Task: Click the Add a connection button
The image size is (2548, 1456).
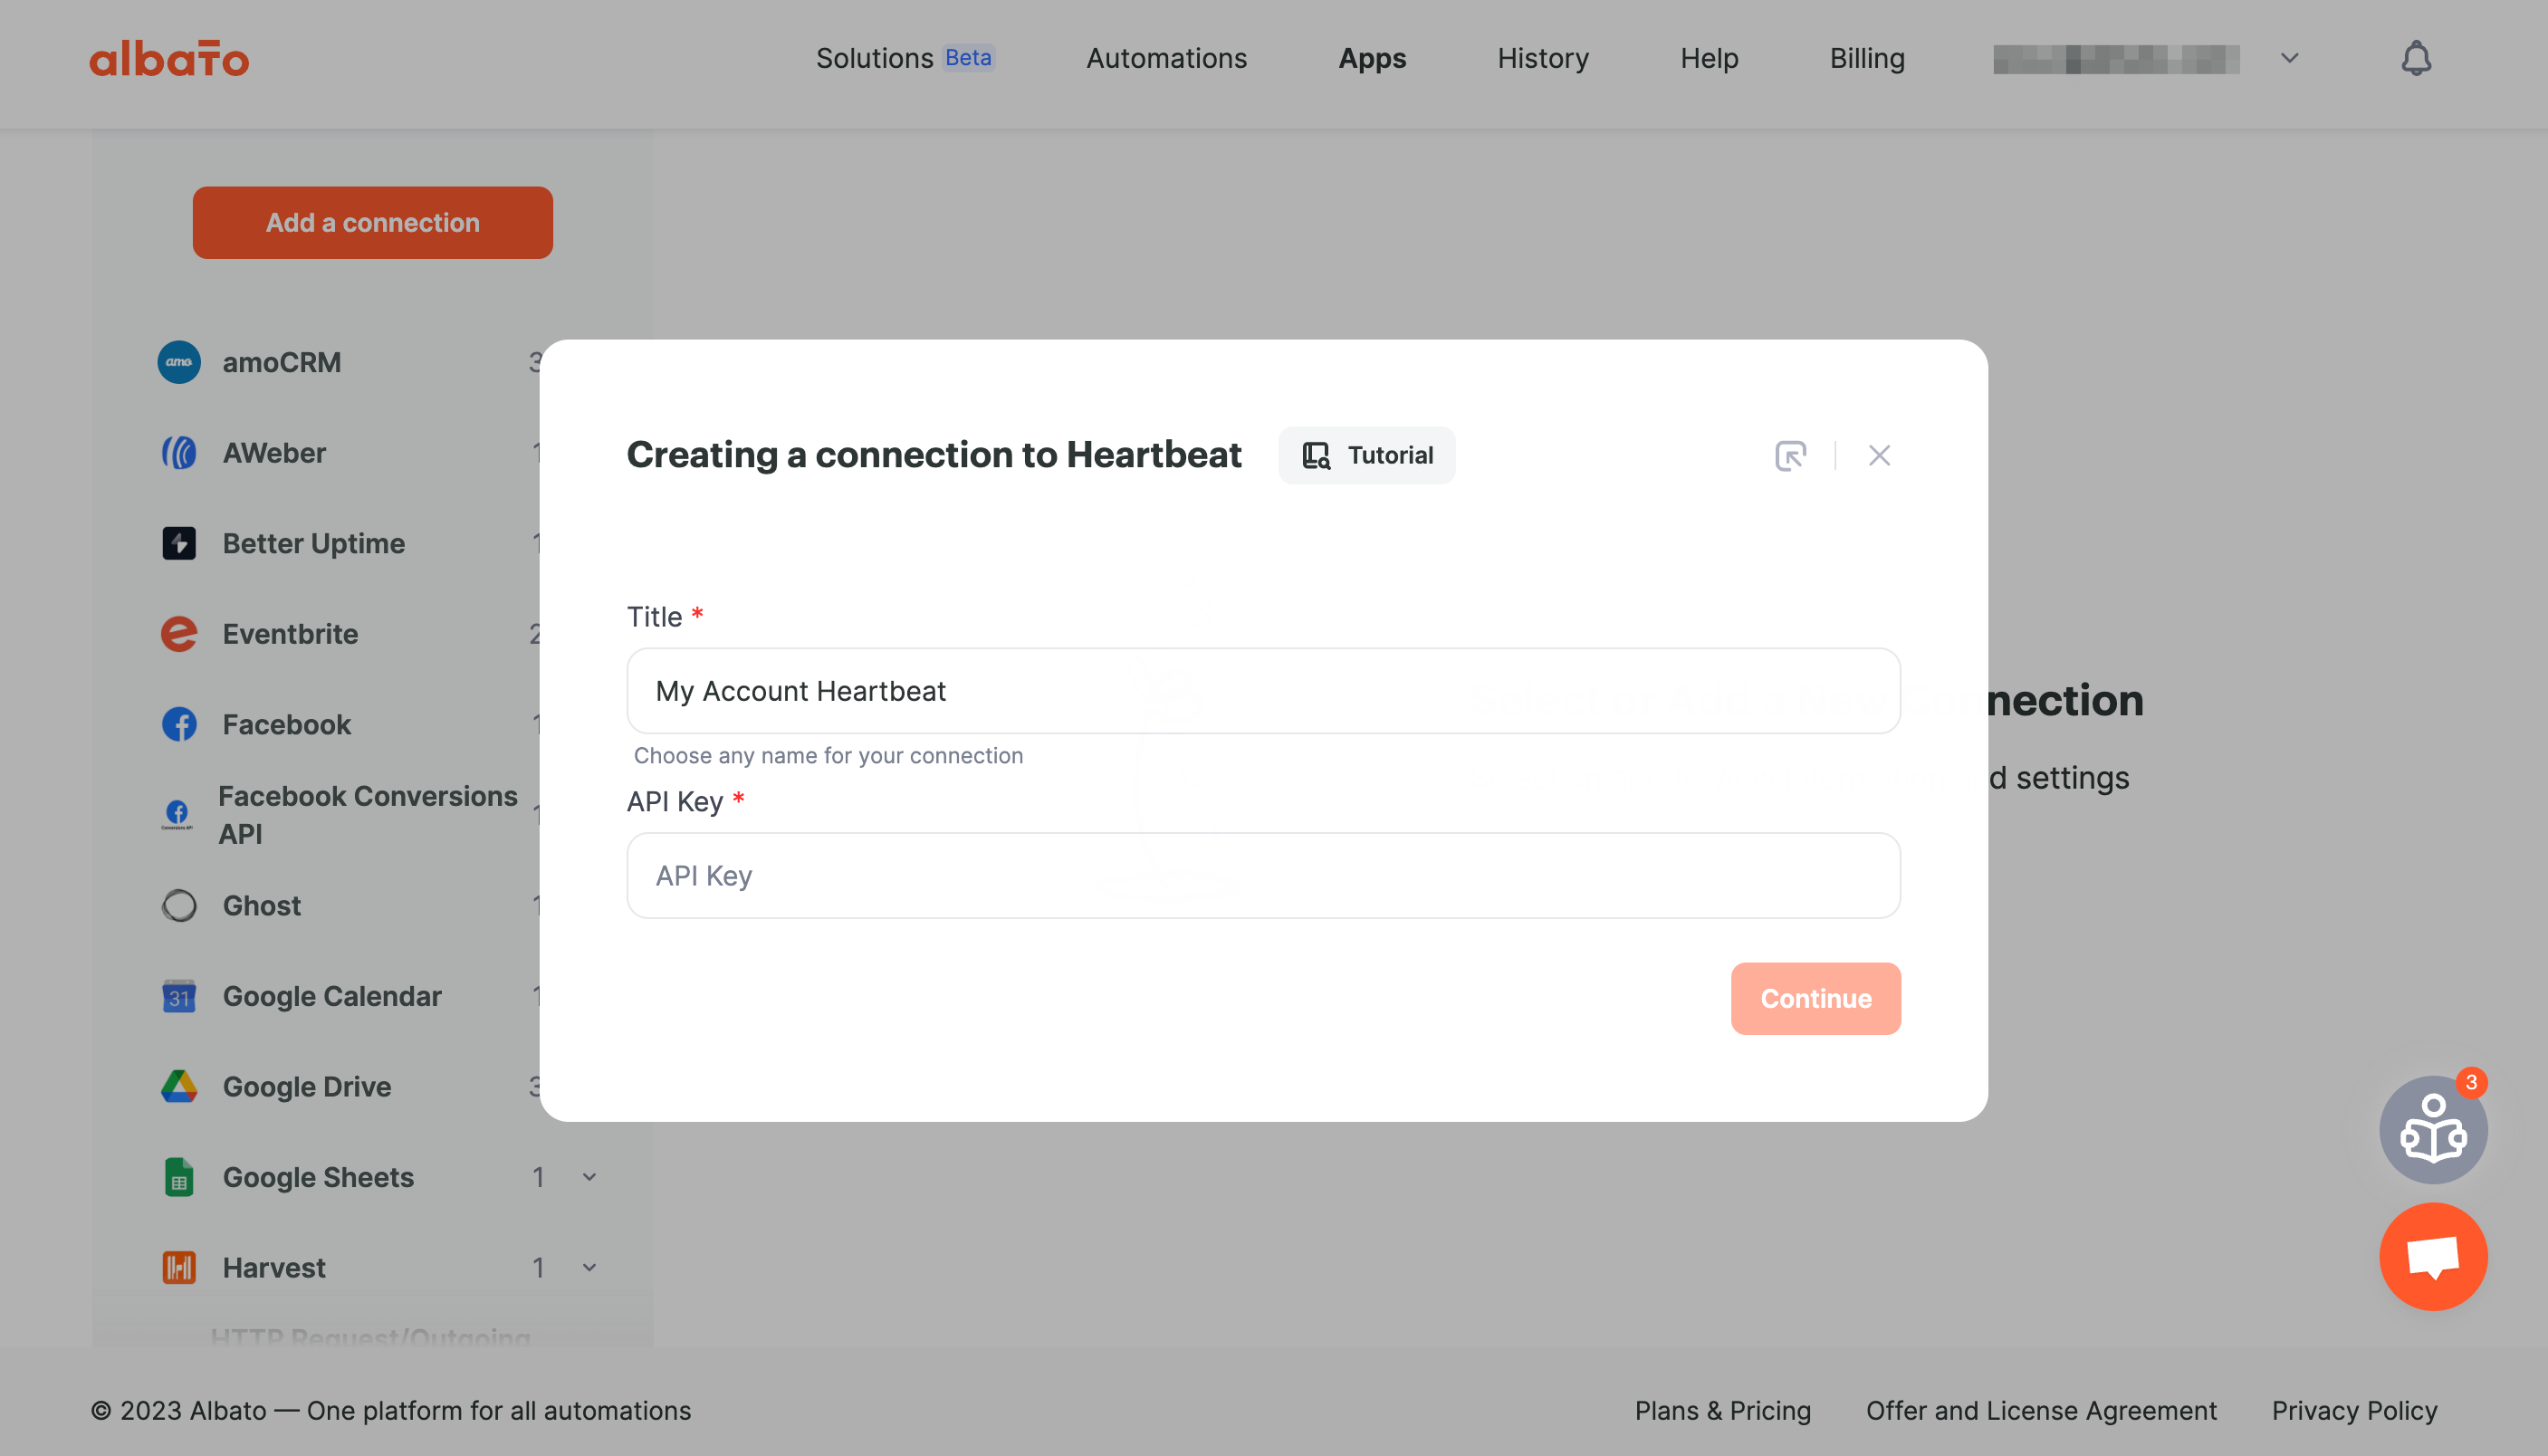Action: pyautogui.click(x=372, y=222)
